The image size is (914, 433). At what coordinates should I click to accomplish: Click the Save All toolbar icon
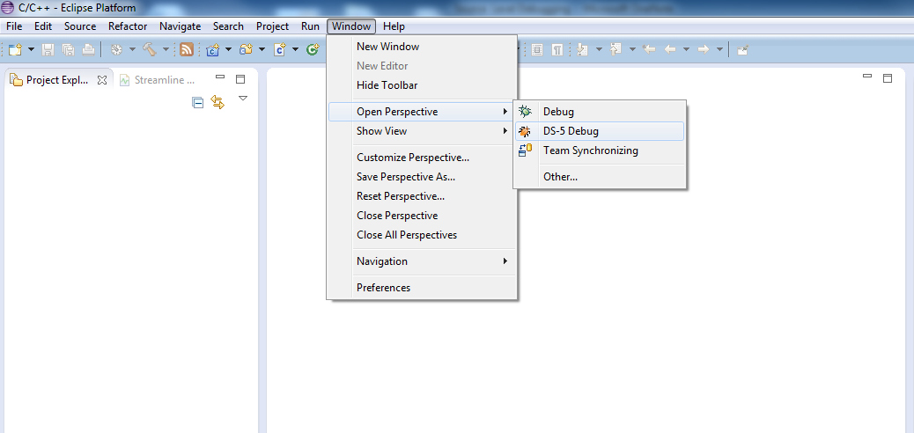pos(68,49)
